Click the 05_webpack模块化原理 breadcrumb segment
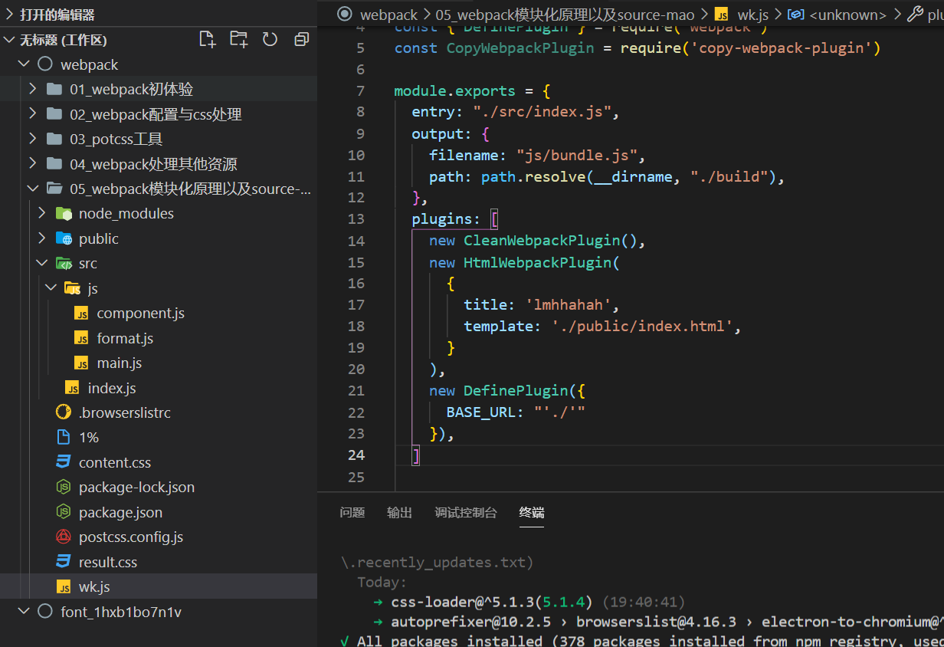 click(x=565, y=14)
